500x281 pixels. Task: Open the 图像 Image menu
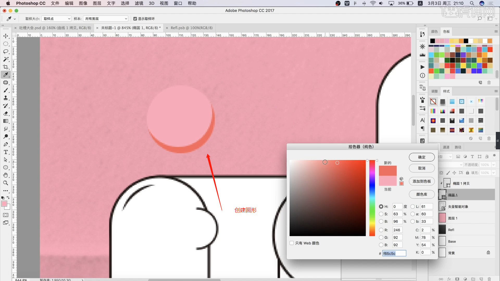pyautogui.click(x=83, y=3)
